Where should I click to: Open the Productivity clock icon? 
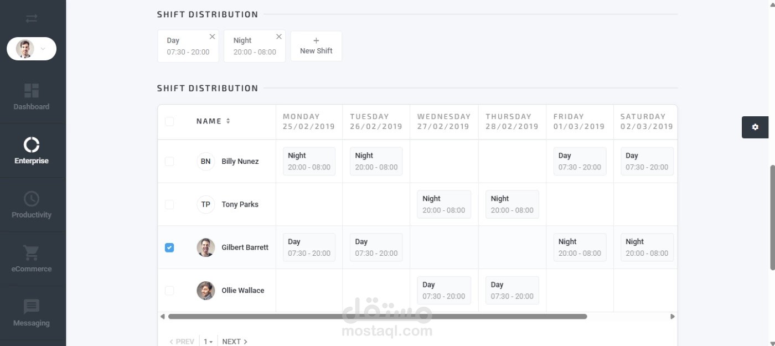tap(32, 199)
